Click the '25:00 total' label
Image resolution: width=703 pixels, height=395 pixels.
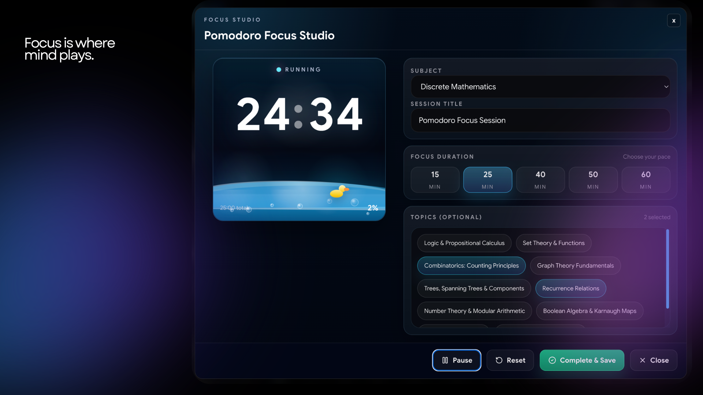point(234,208)
